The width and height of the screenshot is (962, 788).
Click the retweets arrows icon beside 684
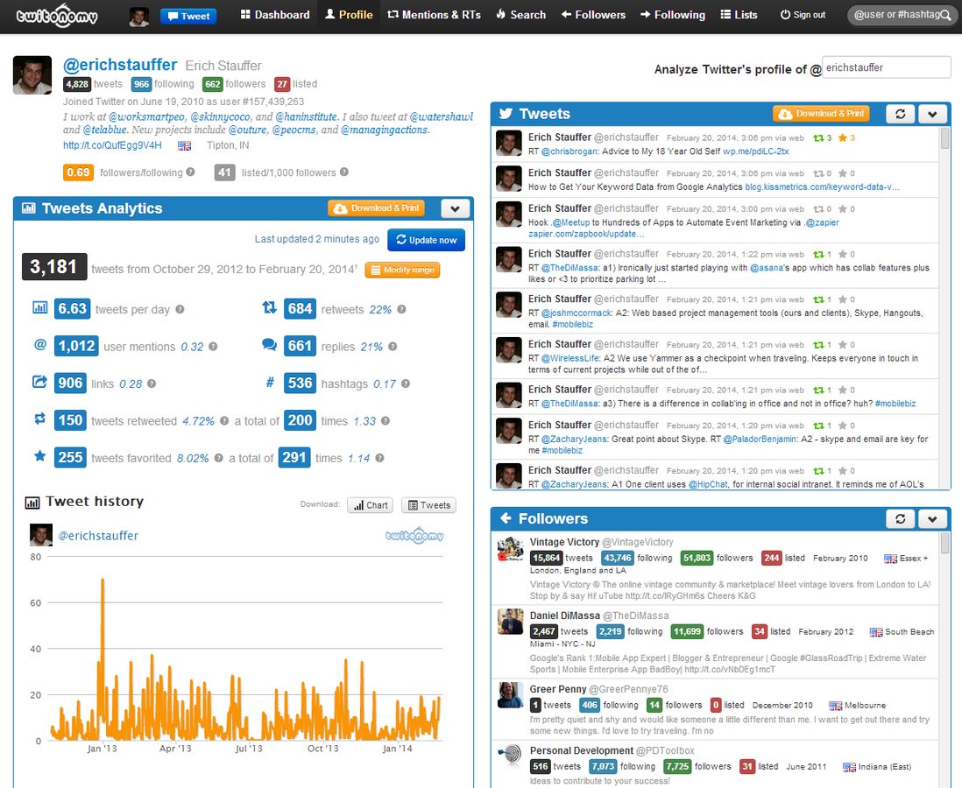(269, 307)
